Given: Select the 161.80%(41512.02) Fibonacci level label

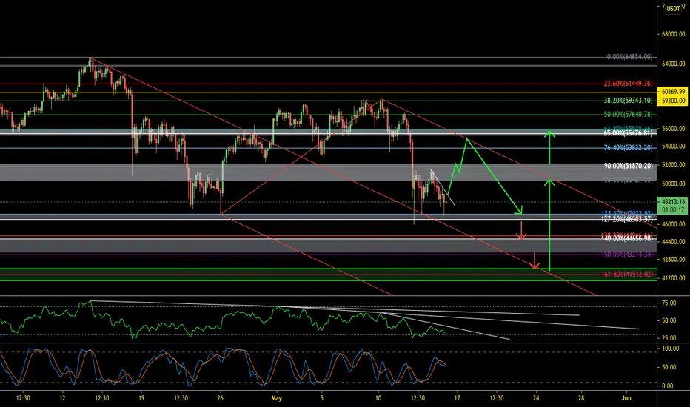Looking at the screenshot, I should coord(627,274).
